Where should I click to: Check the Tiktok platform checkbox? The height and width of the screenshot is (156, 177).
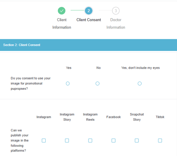pyautogui.click(x=160, y=140)
